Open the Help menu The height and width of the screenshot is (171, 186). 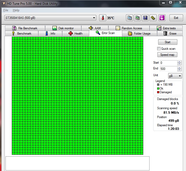(x=16, y=10)
